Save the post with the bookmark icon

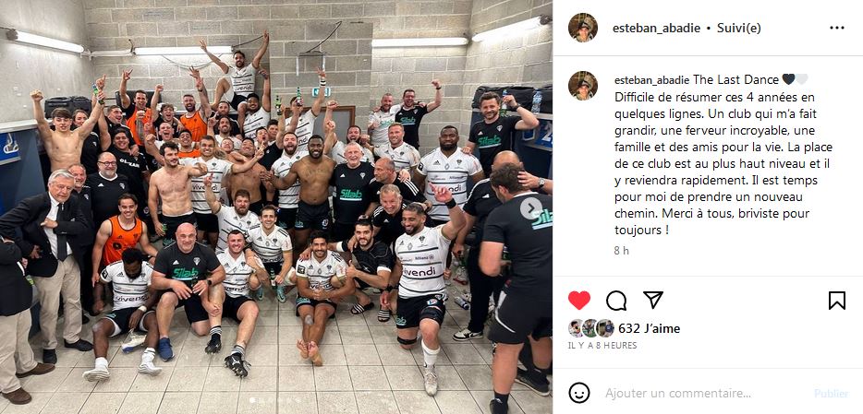tap(836, 301)
